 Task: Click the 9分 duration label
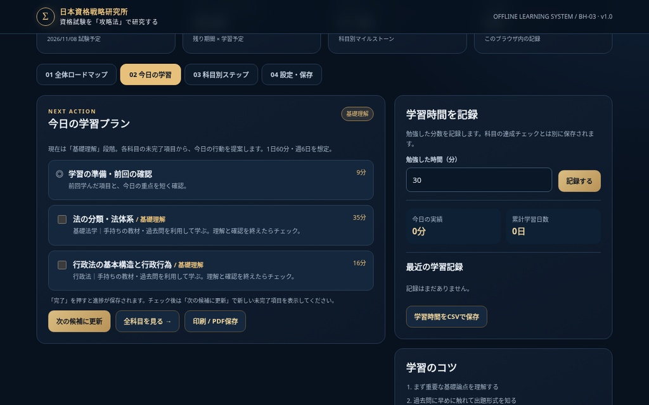click(361, 172)
